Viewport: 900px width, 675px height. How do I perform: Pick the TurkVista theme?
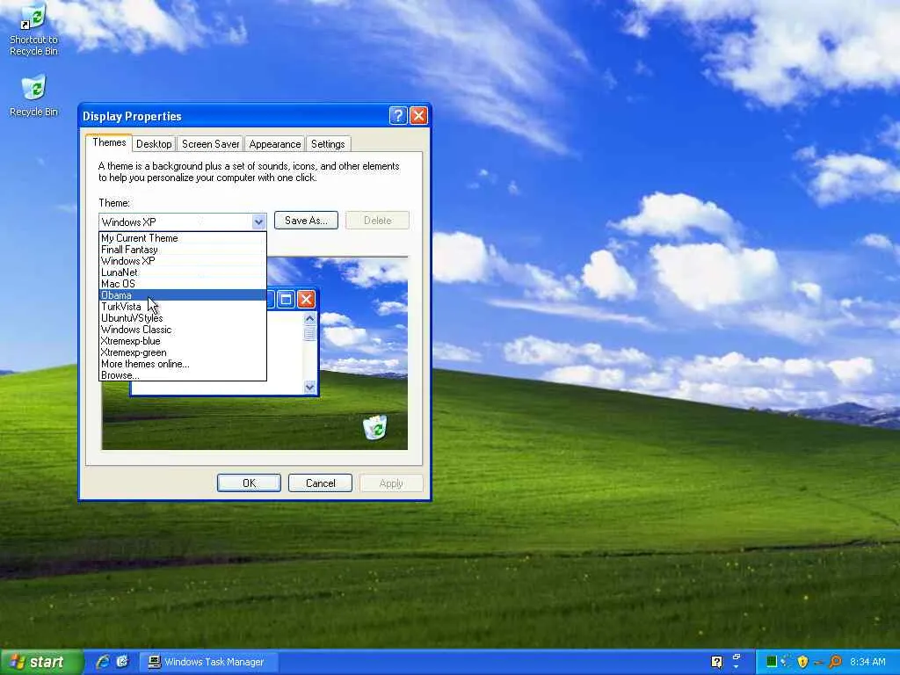(x=183, y=307)
